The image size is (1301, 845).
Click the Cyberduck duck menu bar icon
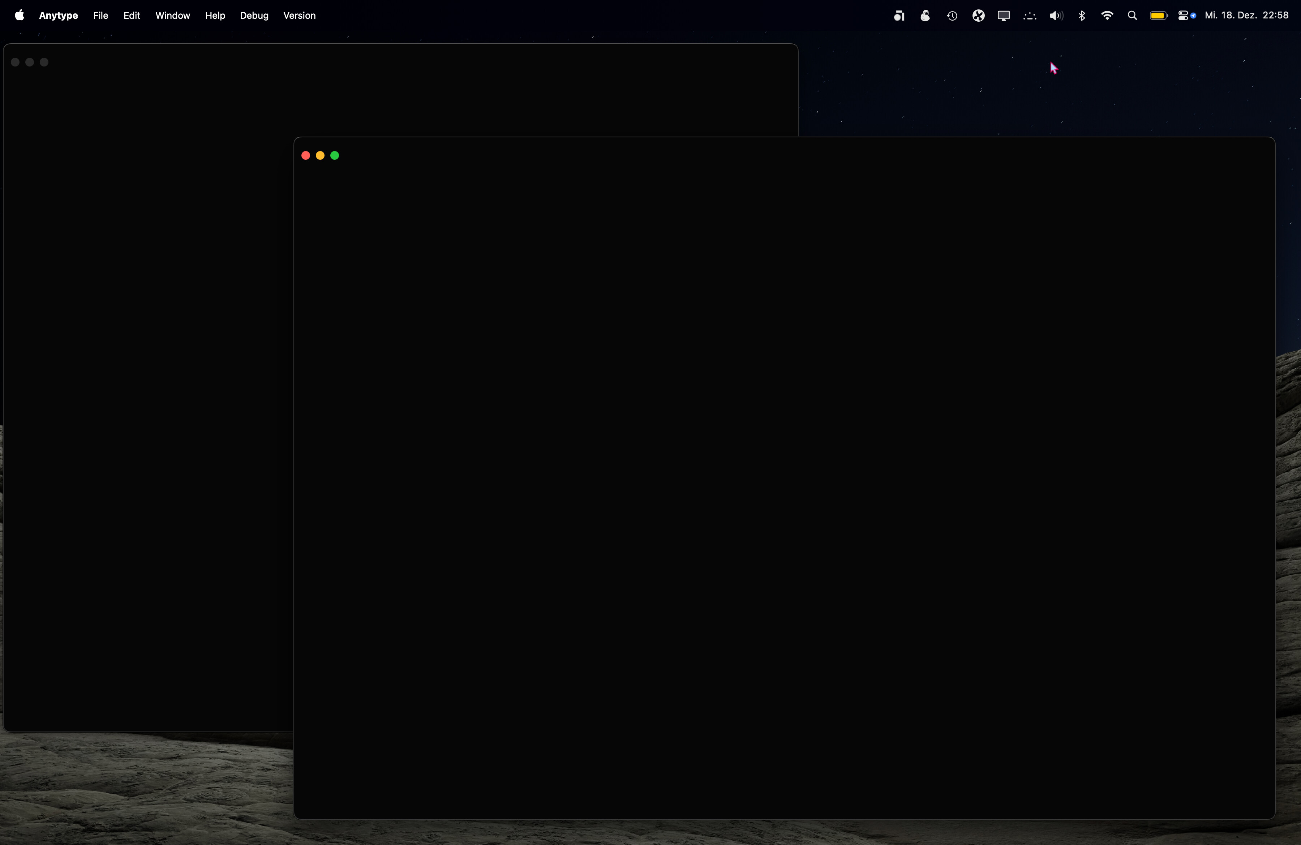925,15
